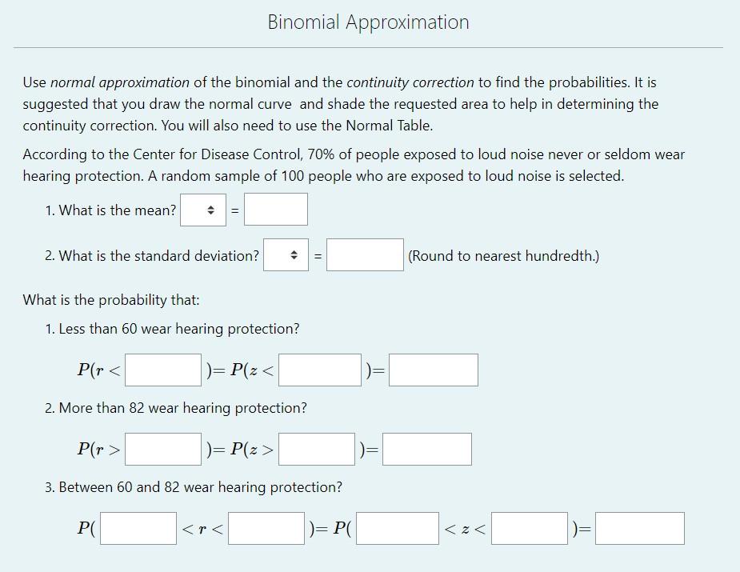The height and width of the screenshot is (572, 740).
Task: Click the P(z >) input for question 2
Action: point(318,448)
